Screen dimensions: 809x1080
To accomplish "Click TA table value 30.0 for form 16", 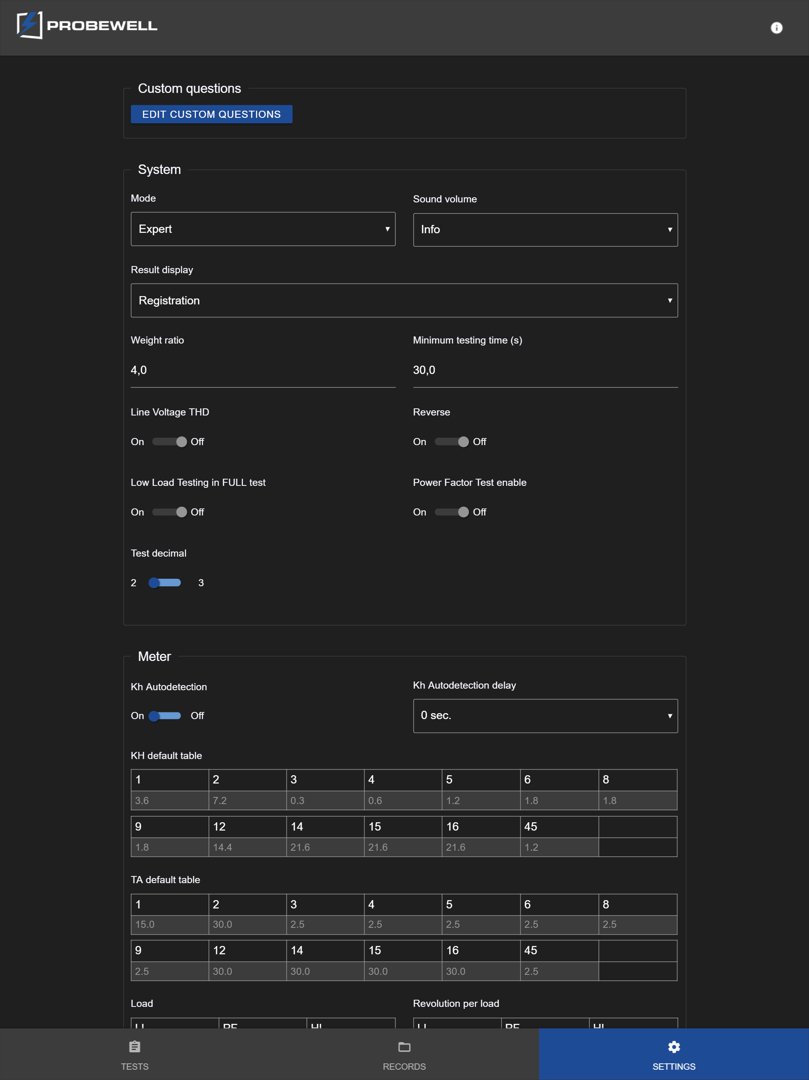I will point(481,971).
